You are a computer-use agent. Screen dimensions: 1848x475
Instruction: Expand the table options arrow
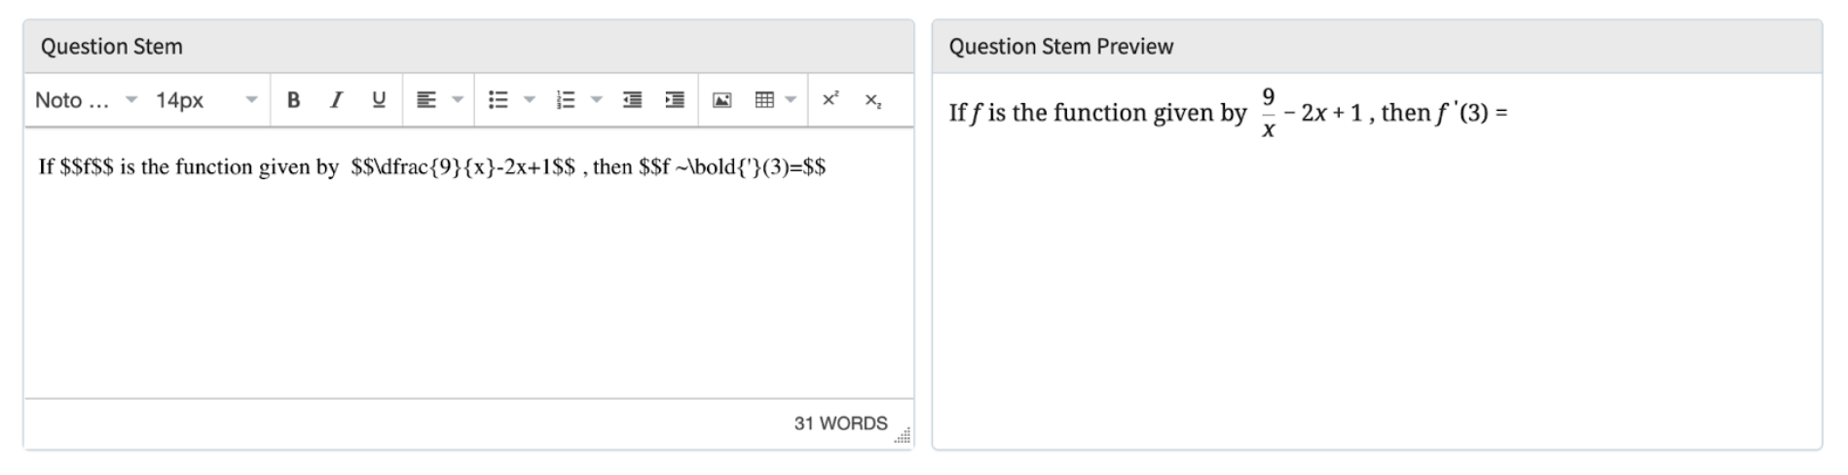click(791, 100)
